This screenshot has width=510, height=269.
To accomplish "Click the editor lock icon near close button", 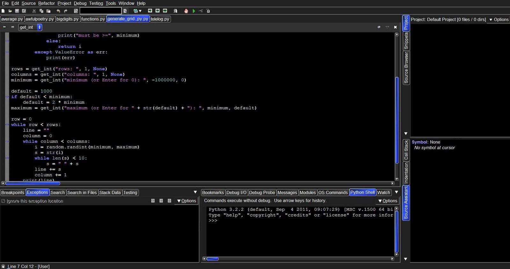I will [379, 27].
